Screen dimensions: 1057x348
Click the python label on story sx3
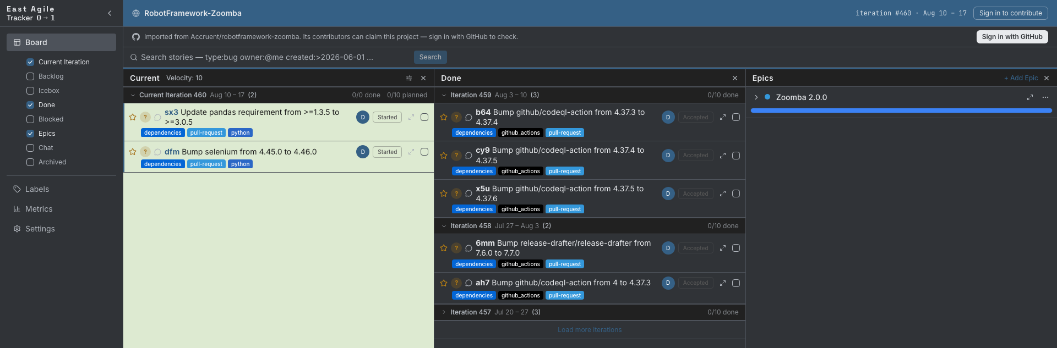click(x=240, y=133)
